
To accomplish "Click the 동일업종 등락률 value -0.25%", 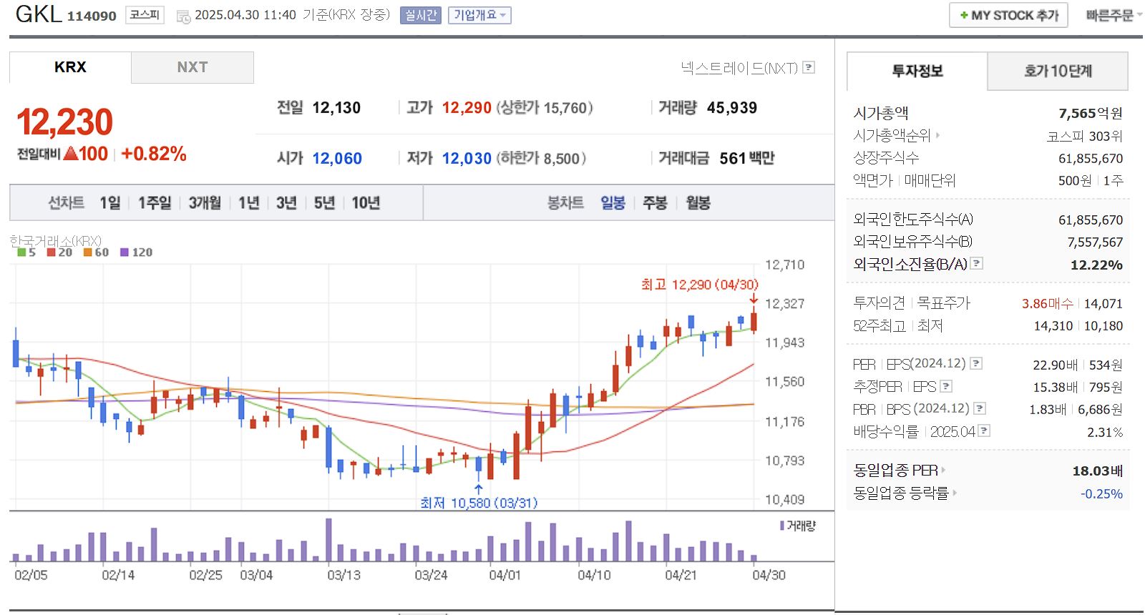I will 1102,493.
